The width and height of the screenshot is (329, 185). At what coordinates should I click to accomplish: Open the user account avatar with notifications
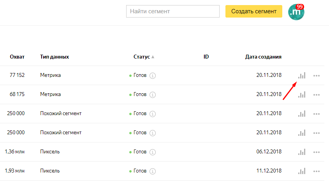(296, 12)
